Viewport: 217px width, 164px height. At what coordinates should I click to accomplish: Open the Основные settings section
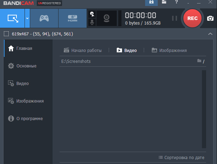pyautogui.click(x=28, y=66)
